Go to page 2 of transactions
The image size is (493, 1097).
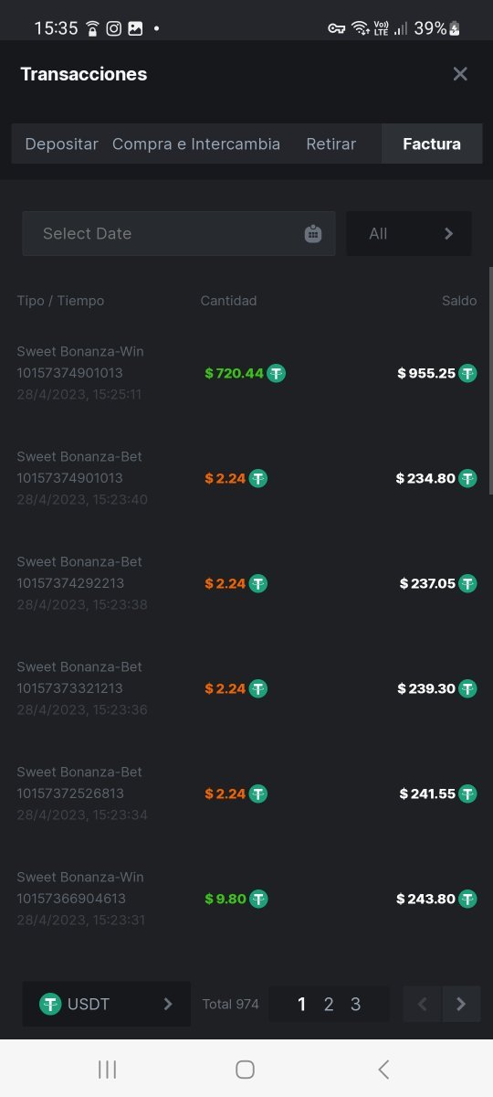pyautogui.click(x=329, y=1004)
